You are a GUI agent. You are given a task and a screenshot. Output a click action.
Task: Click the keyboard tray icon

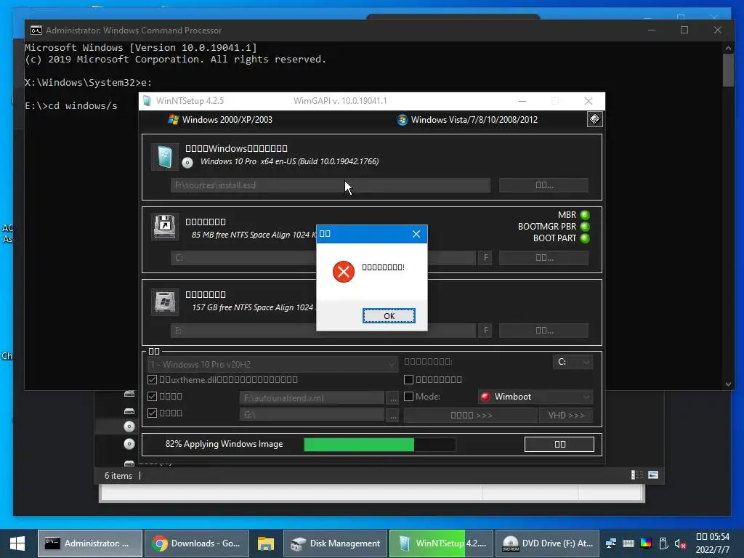[x=628, y=543]
